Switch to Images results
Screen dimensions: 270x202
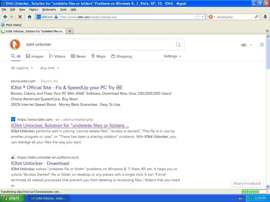click(35, 56)
